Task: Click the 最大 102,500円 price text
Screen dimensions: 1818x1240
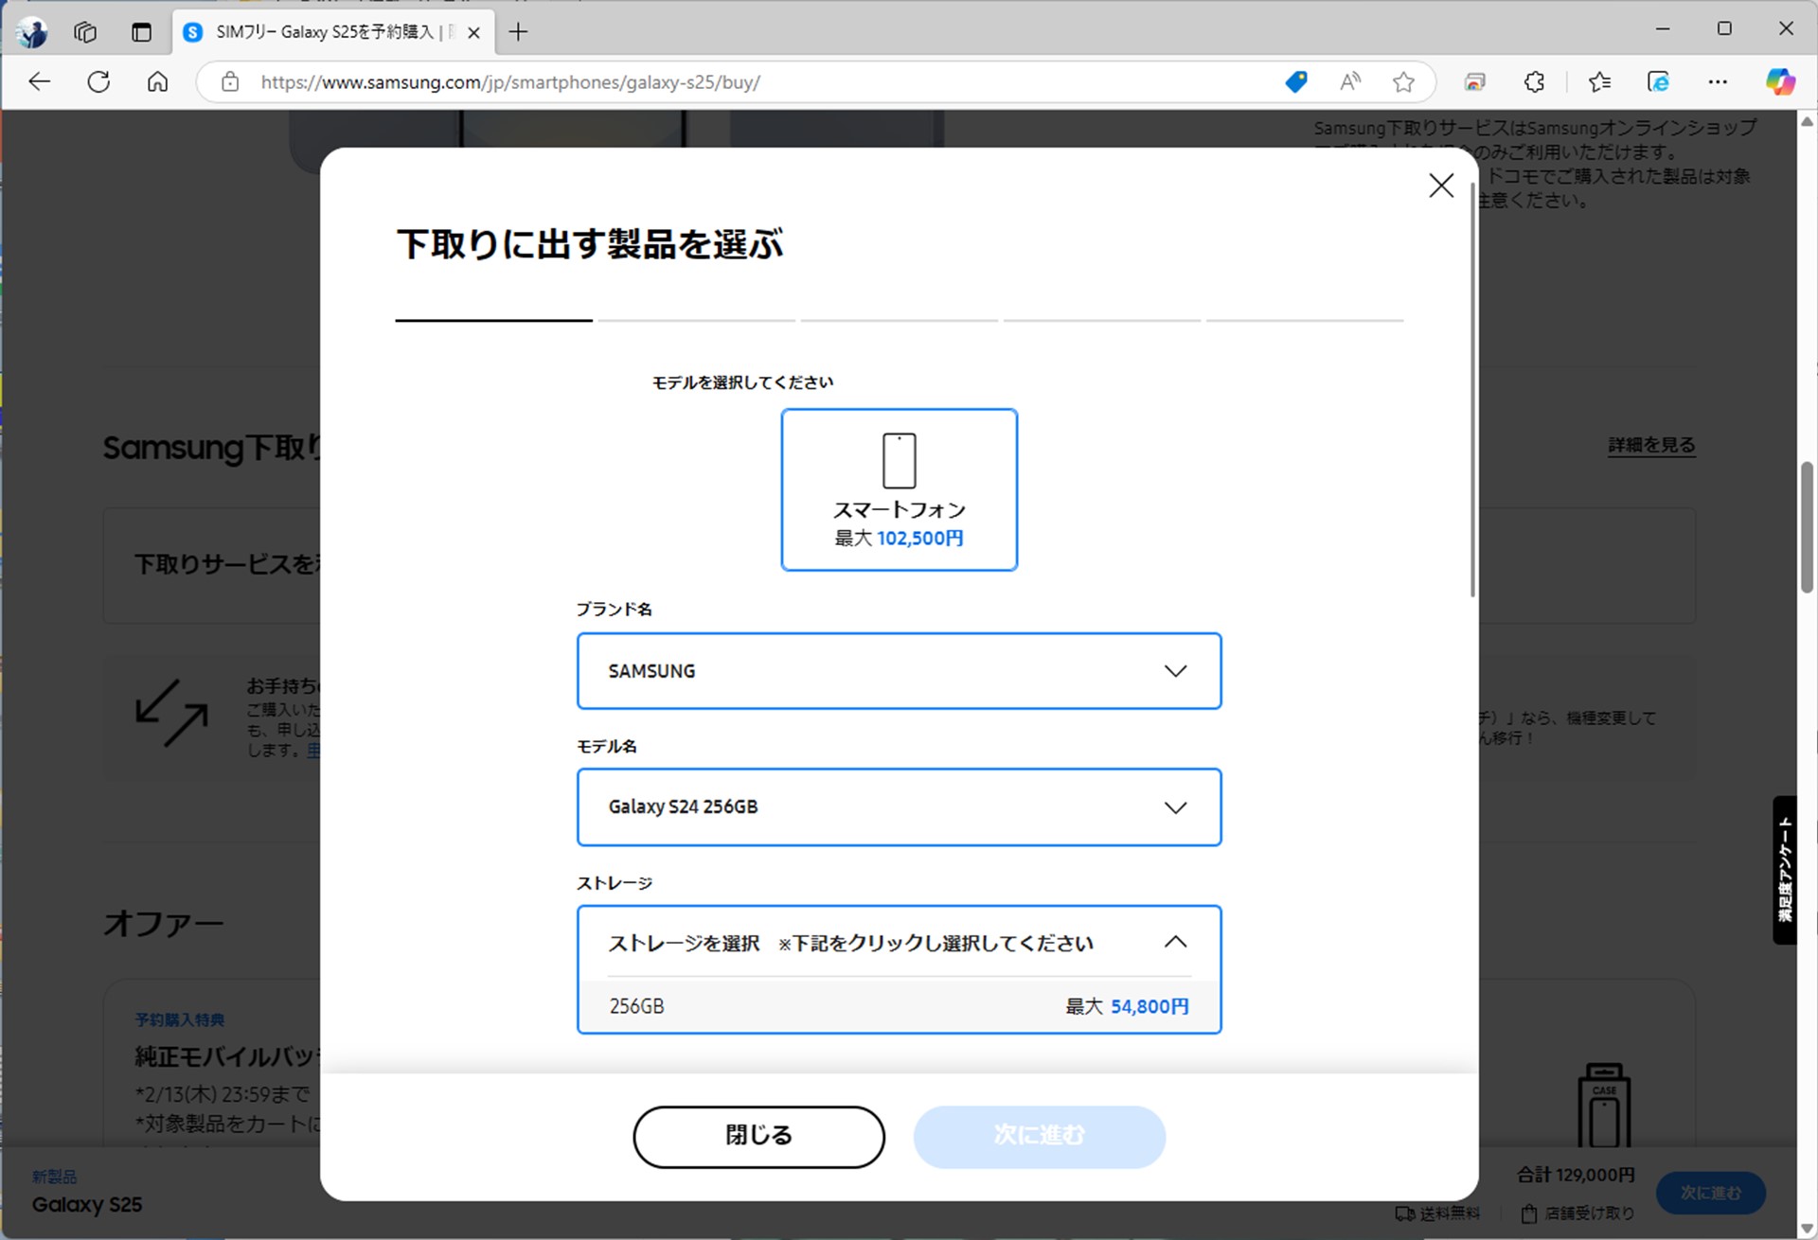Action: pos(899,538)
